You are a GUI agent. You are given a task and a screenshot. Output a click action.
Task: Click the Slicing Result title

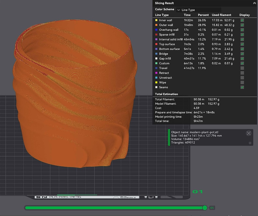(x=164, y=3)
